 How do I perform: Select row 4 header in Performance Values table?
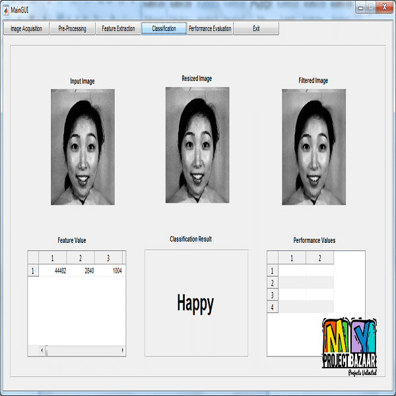[x=273, y=307]
